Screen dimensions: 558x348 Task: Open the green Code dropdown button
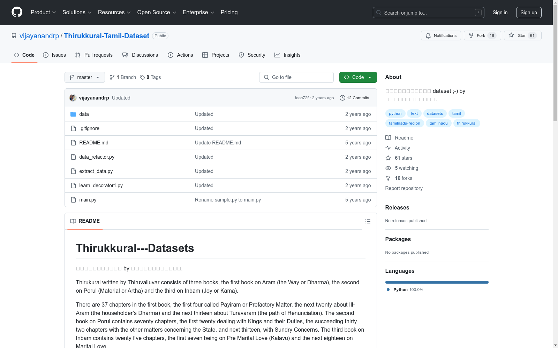358,77
